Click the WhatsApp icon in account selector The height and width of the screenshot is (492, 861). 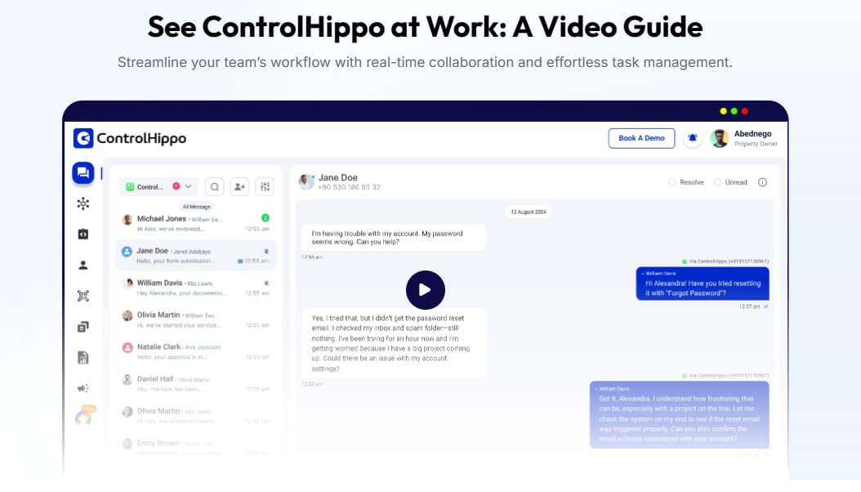click(x=130, y=186)
